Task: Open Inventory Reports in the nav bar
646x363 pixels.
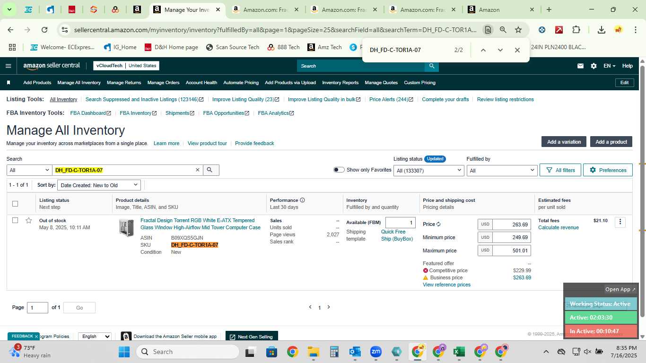Action: tap(340, 83)
